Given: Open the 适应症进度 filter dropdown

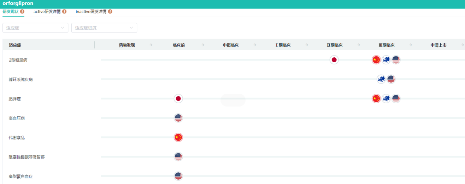Looking at the screenshot, I should [104, 28].
